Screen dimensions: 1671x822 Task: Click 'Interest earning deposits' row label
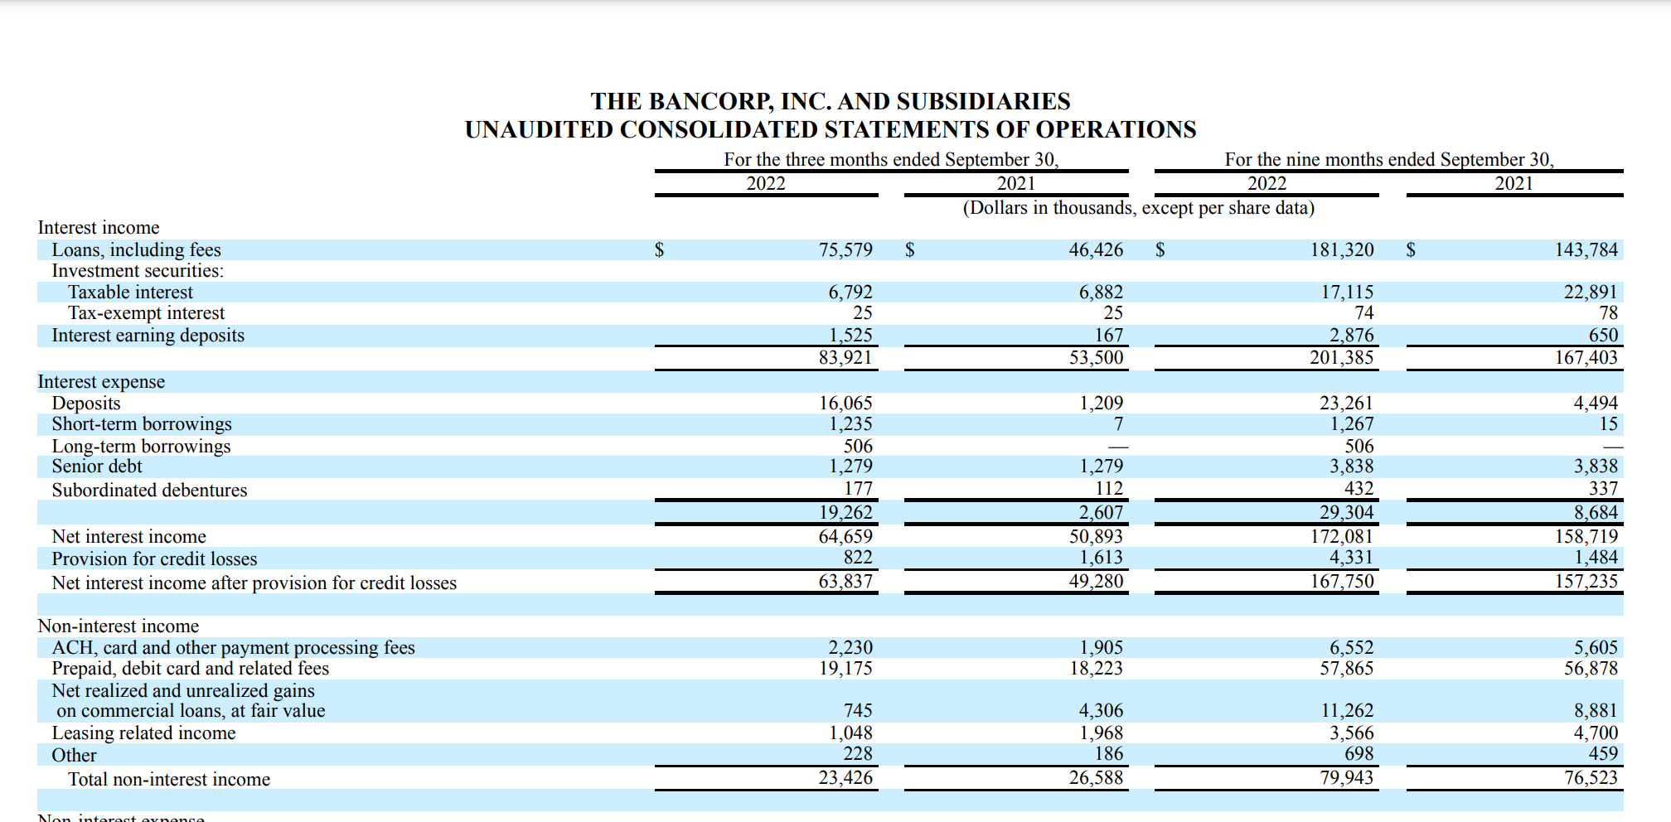pyautogui.click(x=148, y=335)
